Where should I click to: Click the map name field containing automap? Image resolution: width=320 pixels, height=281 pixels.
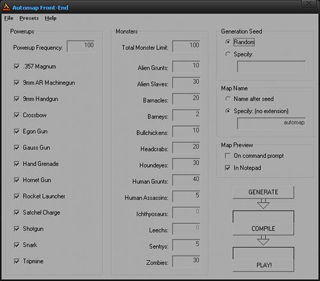coord(271,124)
